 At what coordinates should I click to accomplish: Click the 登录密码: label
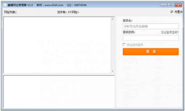tap(129, 32)
